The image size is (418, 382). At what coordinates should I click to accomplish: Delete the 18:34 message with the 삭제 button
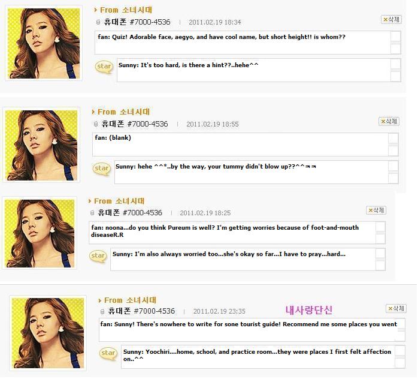[x=391, y=19]
